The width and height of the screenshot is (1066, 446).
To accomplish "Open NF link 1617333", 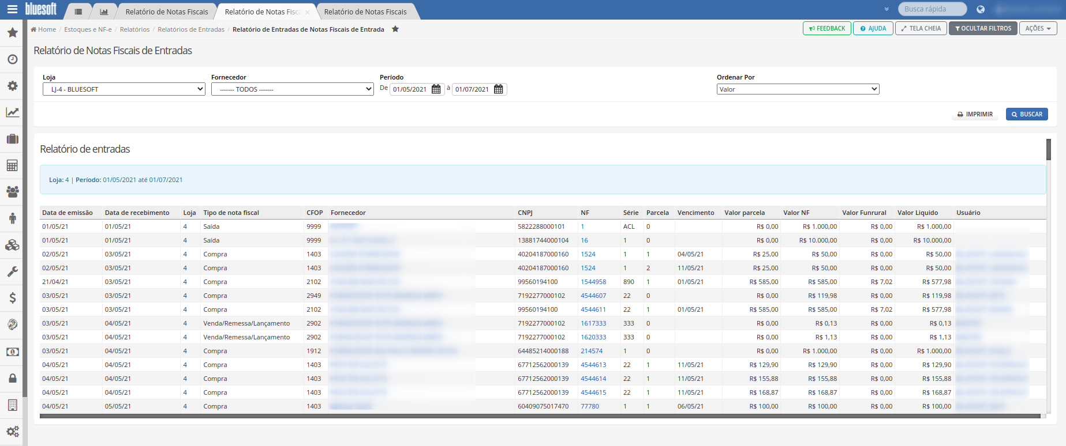I will point(593,323).
